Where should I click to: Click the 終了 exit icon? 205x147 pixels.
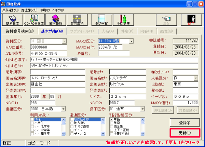(191, 20)
